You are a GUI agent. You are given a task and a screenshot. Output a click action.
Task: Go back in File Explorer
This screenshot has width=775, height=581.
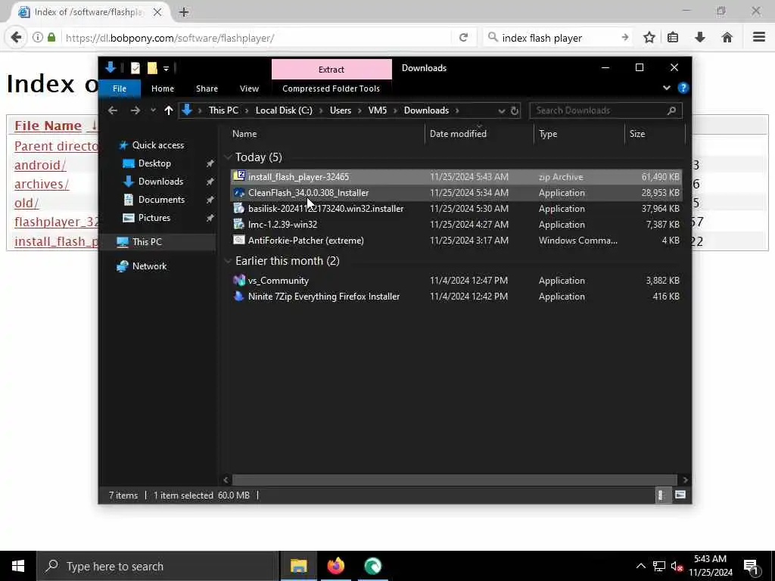(113, 110)
